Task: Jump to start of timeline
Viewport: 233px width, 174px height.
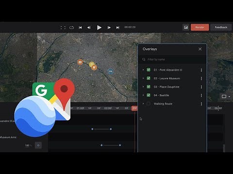Action: coord(80,28)
